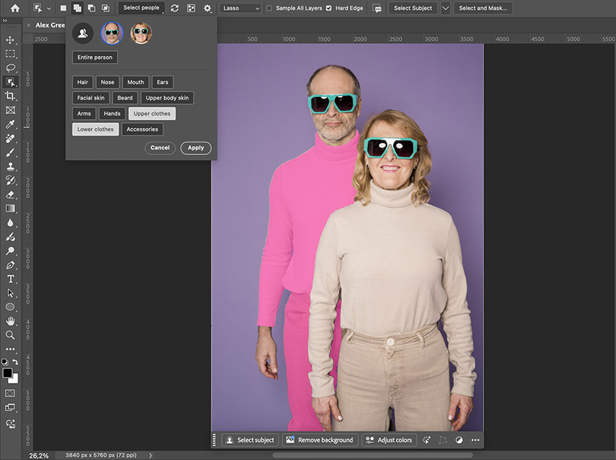Select the History Brush tool

10,180
